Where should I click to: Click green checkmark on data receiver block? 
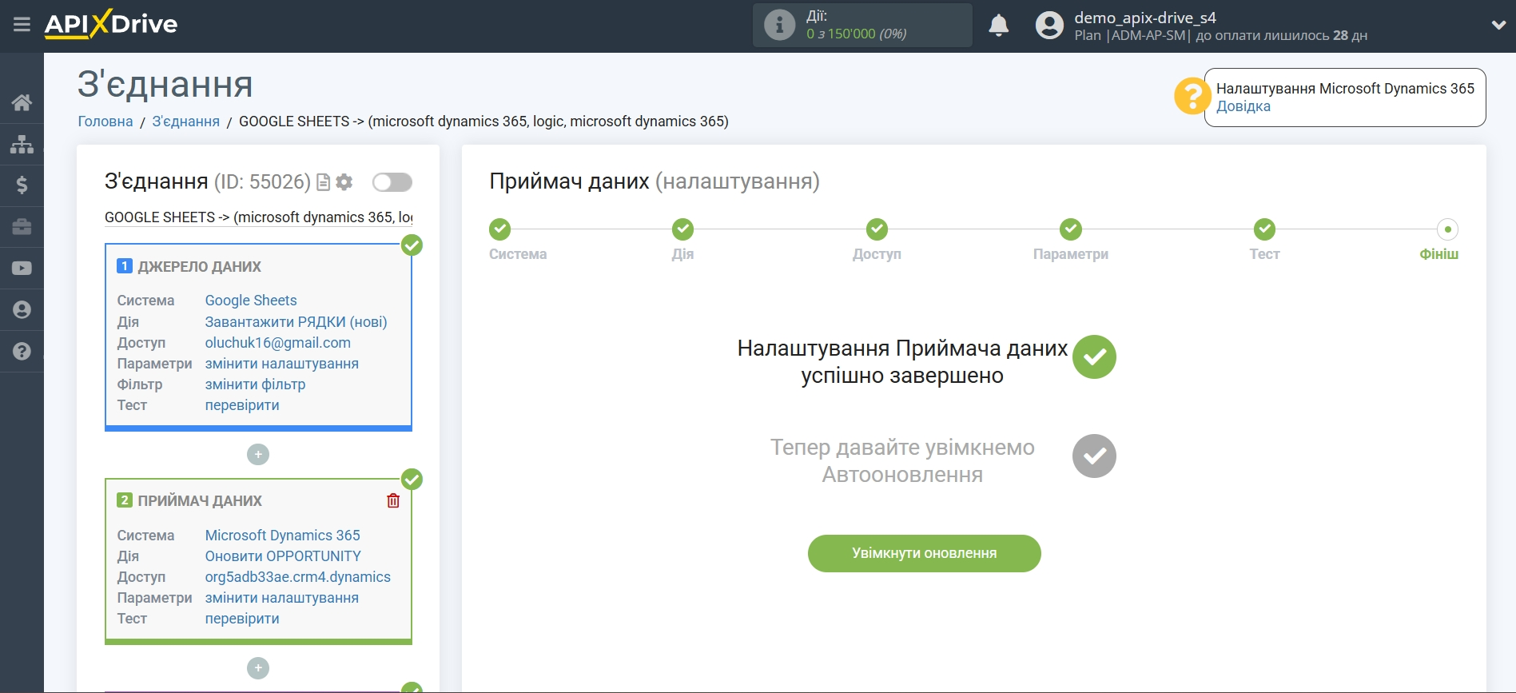(x=412, y=480)
